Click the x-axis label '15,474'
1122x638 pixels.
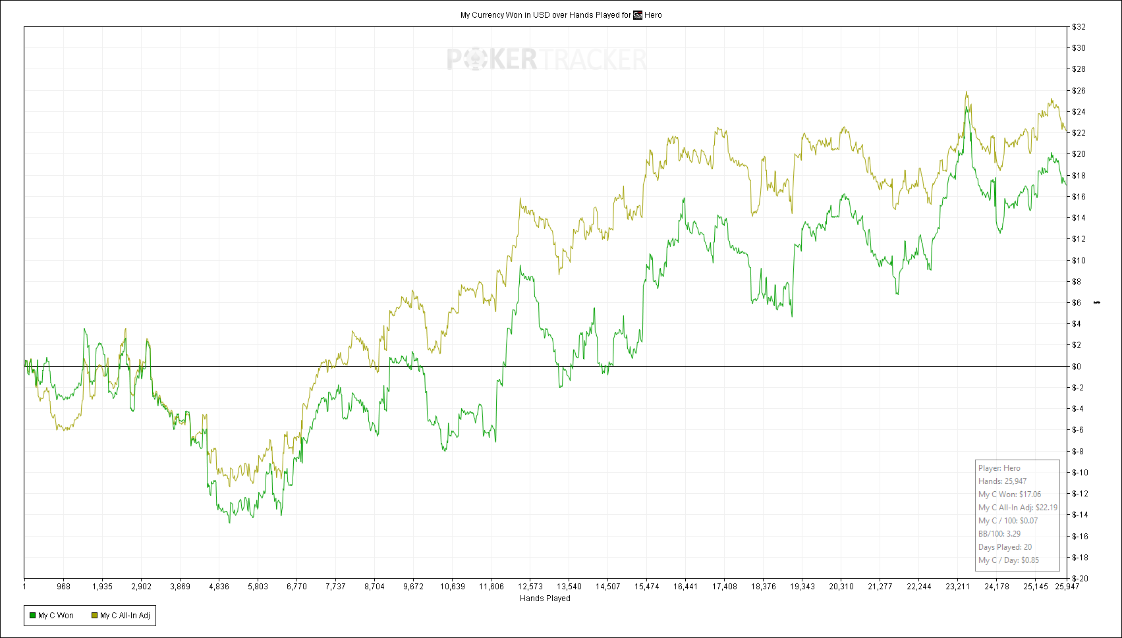(x=646, y=587)
